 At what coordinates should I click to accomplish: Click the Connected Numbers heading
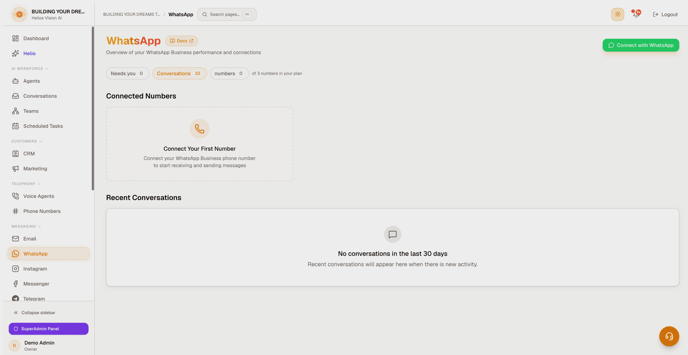click(141, 96)
